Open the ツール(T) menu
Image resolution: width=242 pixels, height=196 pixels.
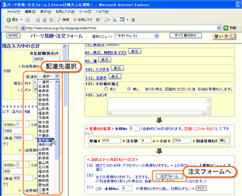pos(85,12)
